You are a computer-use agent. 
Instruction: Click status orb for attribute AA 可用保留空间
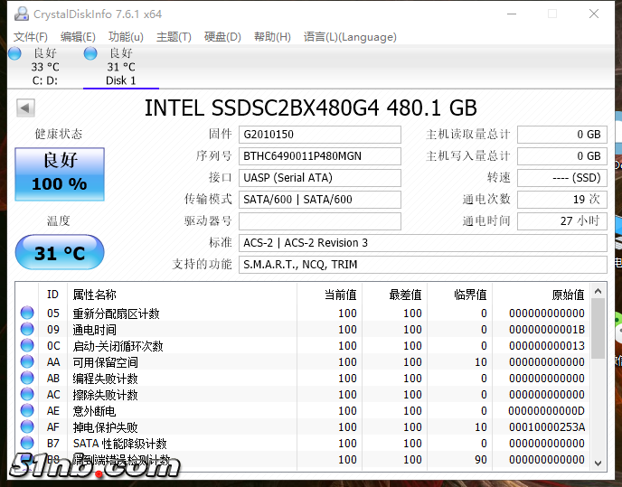pos(27,362)
